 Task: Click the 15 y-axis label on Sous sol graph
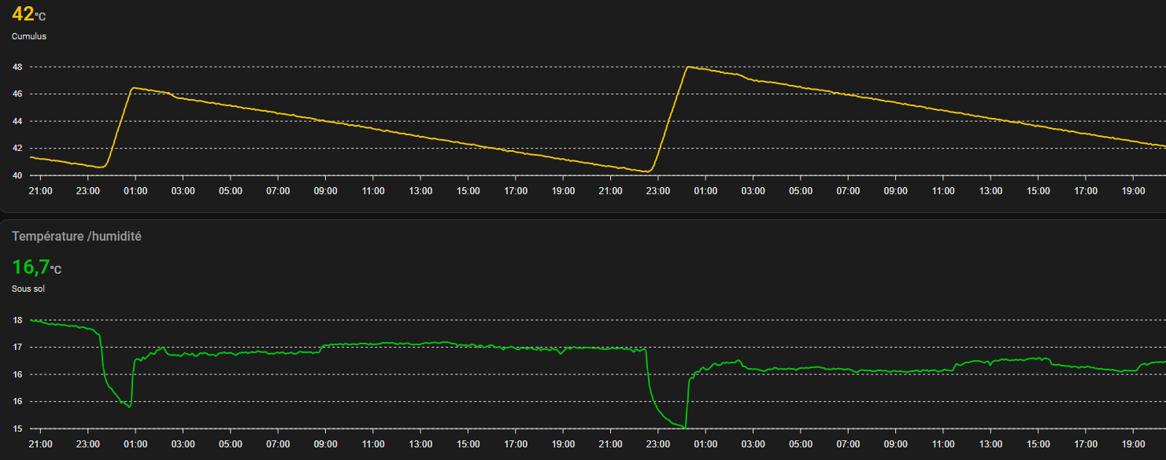(x=17, y=429)
